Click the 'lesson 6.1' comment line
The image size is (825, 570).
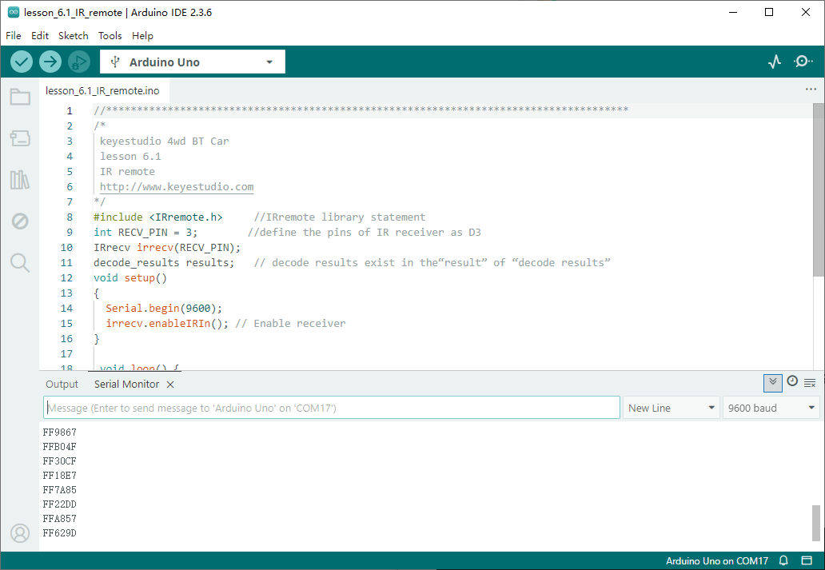[x=130, y=157]
